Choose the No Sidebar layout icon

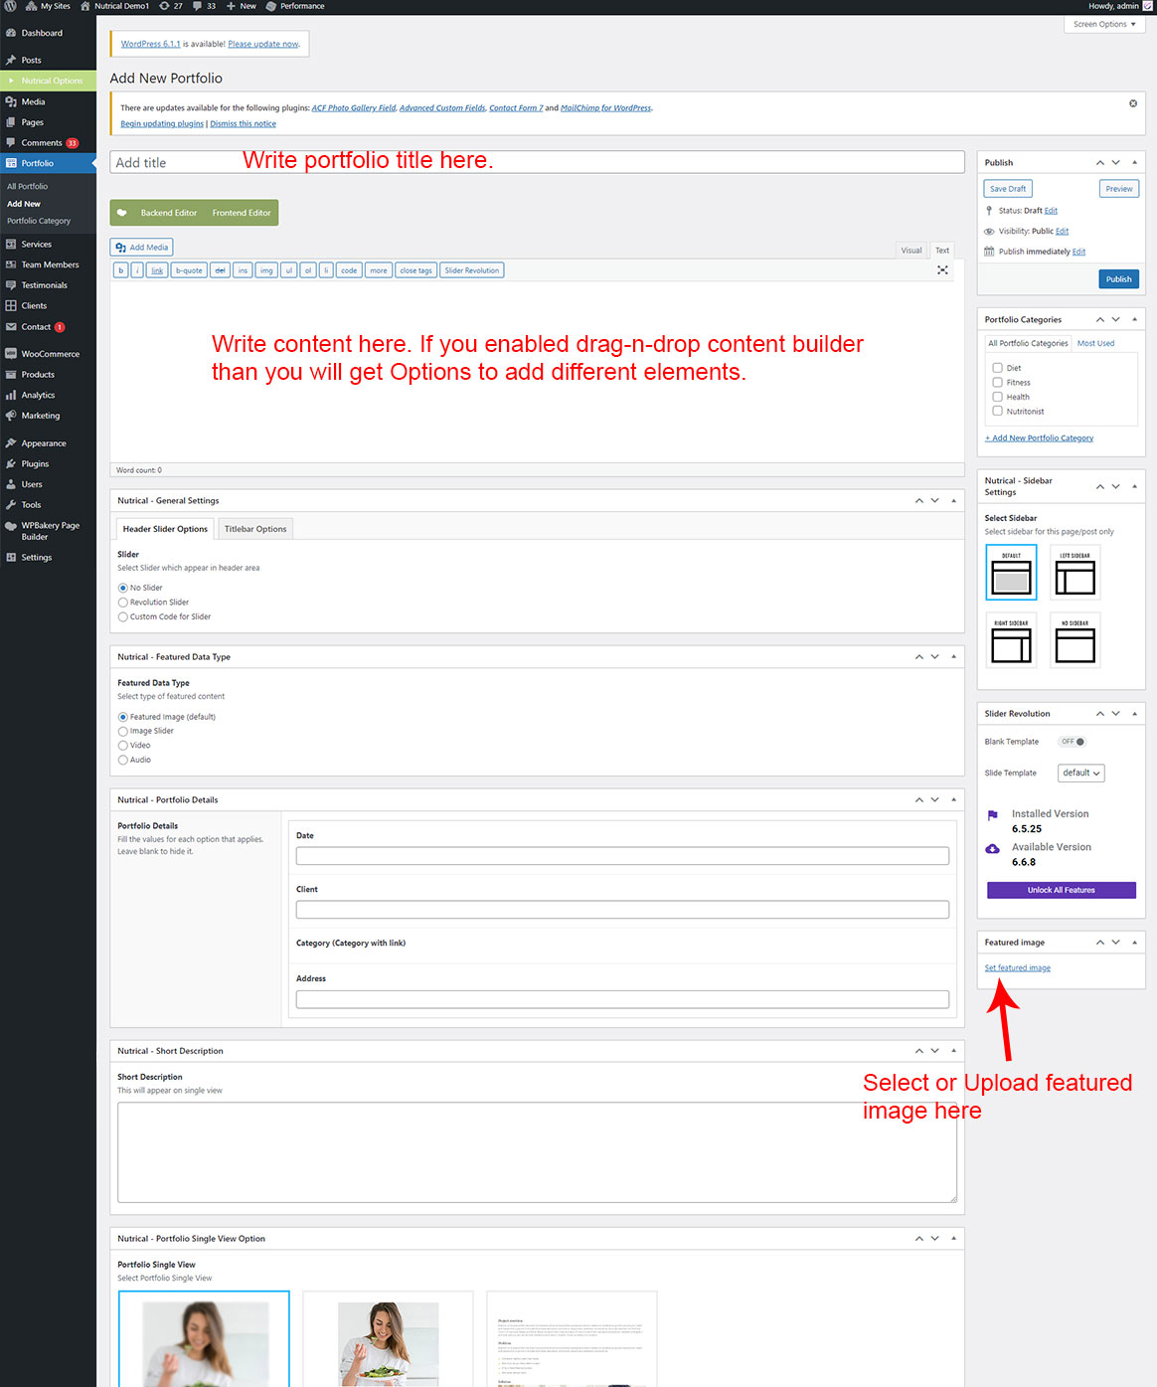pyautogui.click(x=1074, y=640)
